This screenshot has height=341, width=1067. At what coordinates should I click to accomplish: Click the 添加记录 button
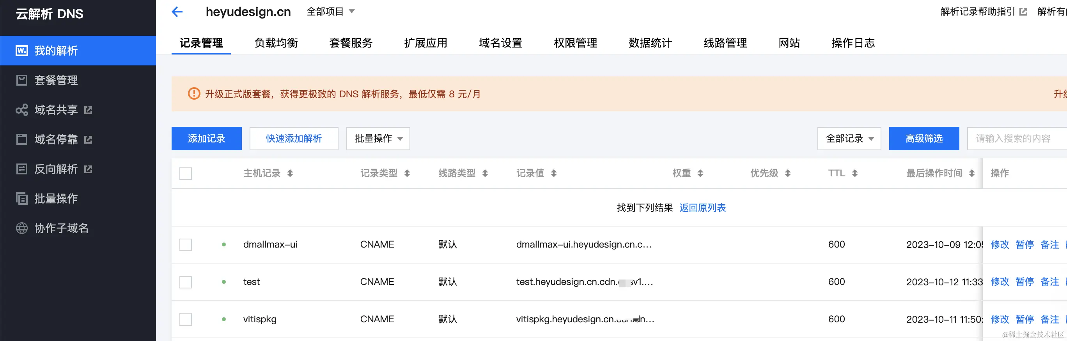tap(207, 139)
